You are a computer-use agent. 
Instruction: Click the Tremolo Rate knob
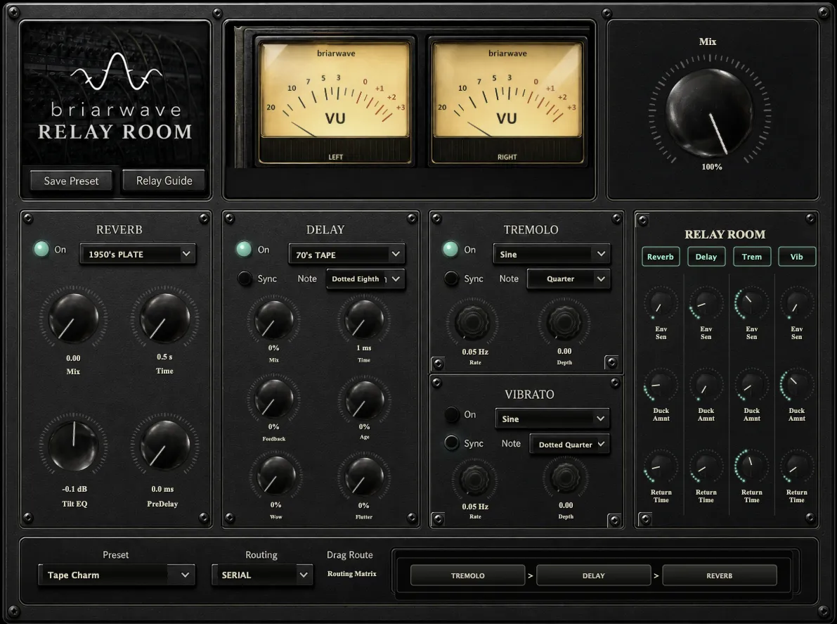pyautogui.click(x=472, y=322)
